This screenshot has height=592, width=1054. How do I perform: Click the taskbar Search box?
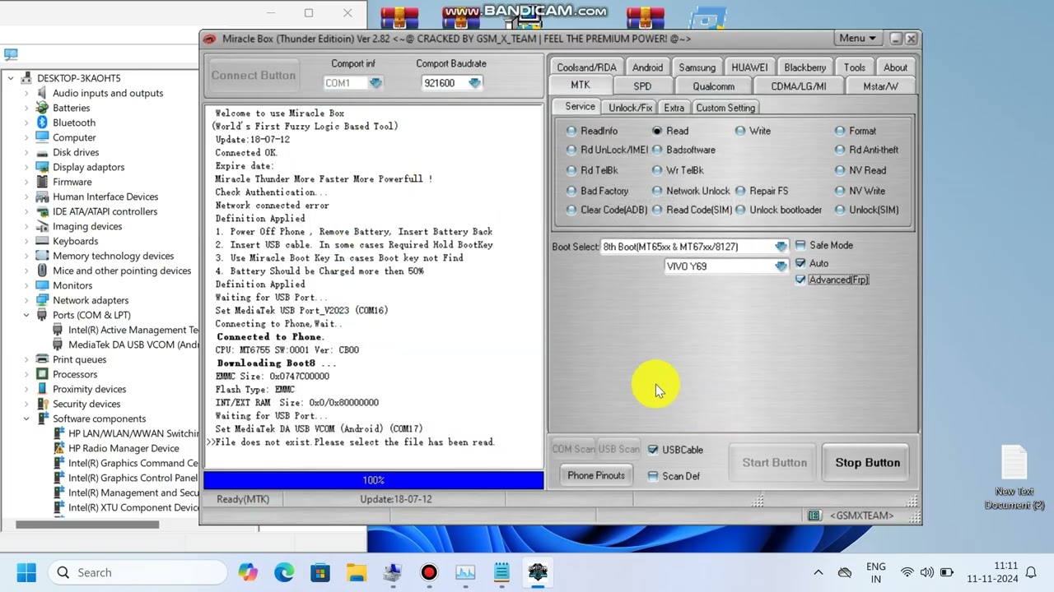tap(136, 572)
